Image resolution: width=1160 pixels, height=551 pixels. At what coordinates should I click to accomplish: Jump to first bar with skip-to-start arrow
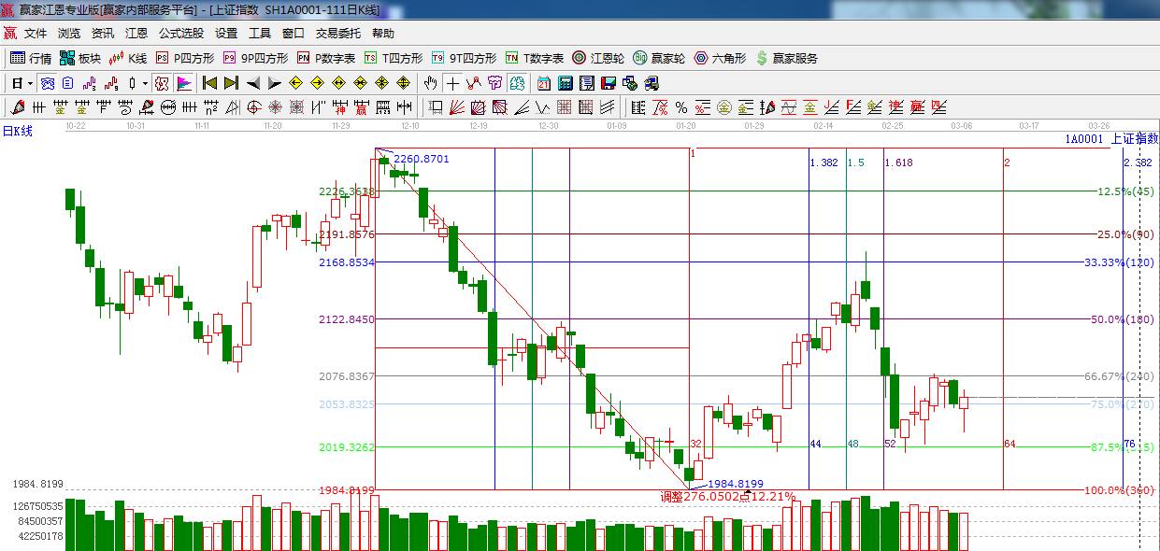210,83
